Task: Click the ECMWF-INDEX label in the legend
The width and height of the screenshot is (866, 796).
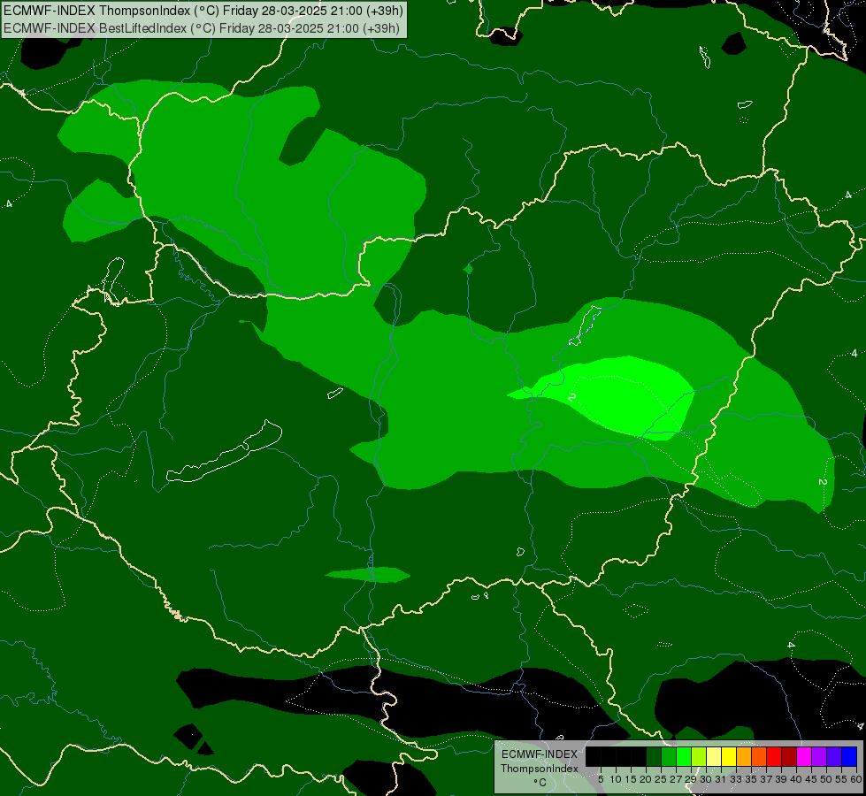Action: point(539,754)
